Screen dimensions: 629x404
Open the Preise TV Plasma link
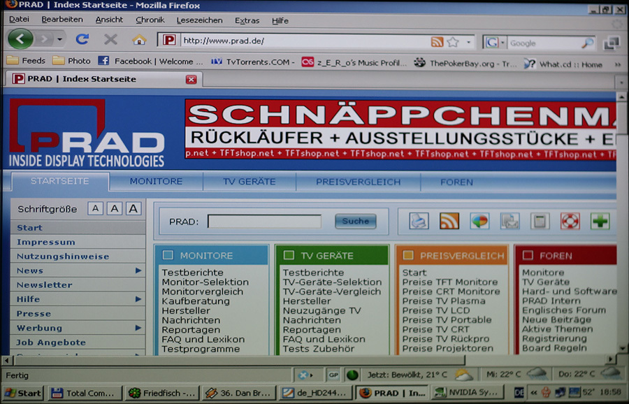click(x=444, y=301)
